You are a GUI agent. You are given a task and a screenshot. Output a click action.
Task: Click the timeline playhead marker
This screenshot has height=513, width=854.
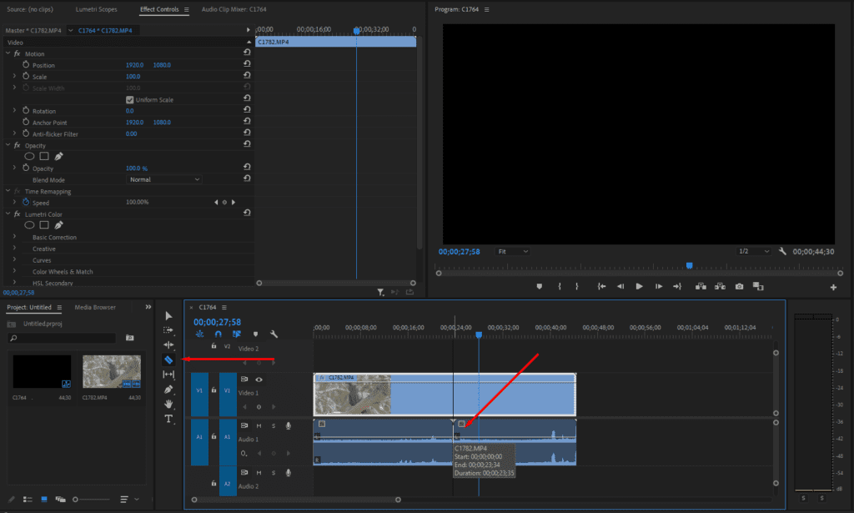pyautogui.click(x=479, y=334)
